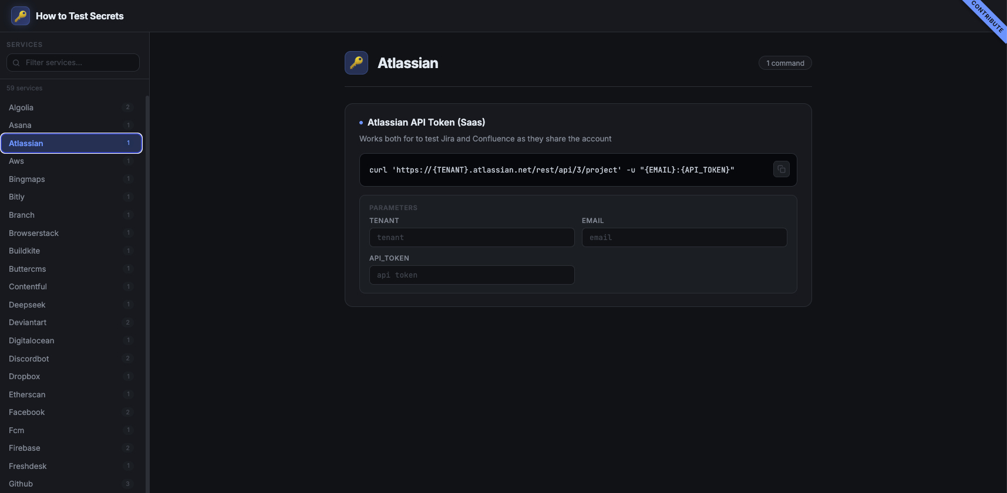Choose Etherscan from the sidebar
This screenshot has width=1007, height=493.
point(71,394)
